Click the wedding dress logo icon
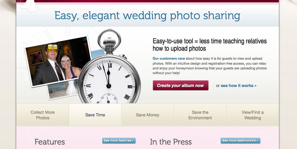 [x=29, y=6]
